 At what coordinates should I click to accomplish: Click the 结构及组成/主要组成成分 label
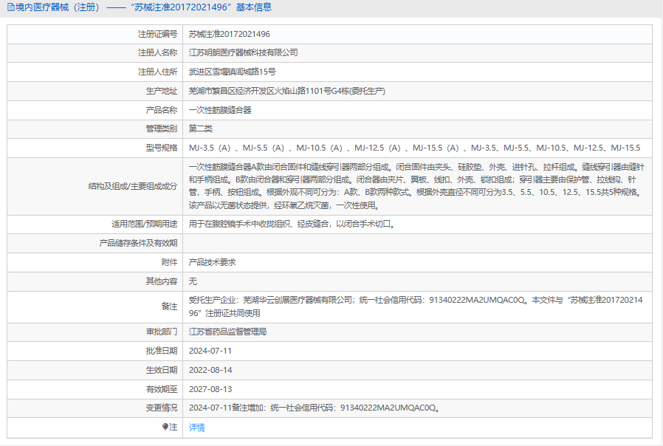pos(133,186)
